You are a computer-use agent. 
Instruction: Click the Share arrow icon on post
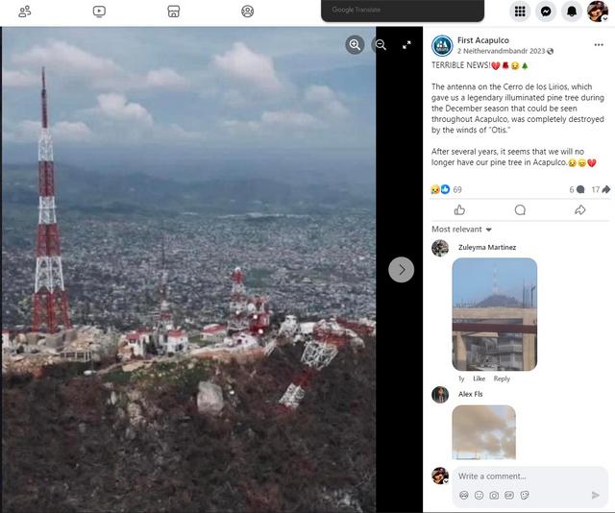(x=579, y=209)
